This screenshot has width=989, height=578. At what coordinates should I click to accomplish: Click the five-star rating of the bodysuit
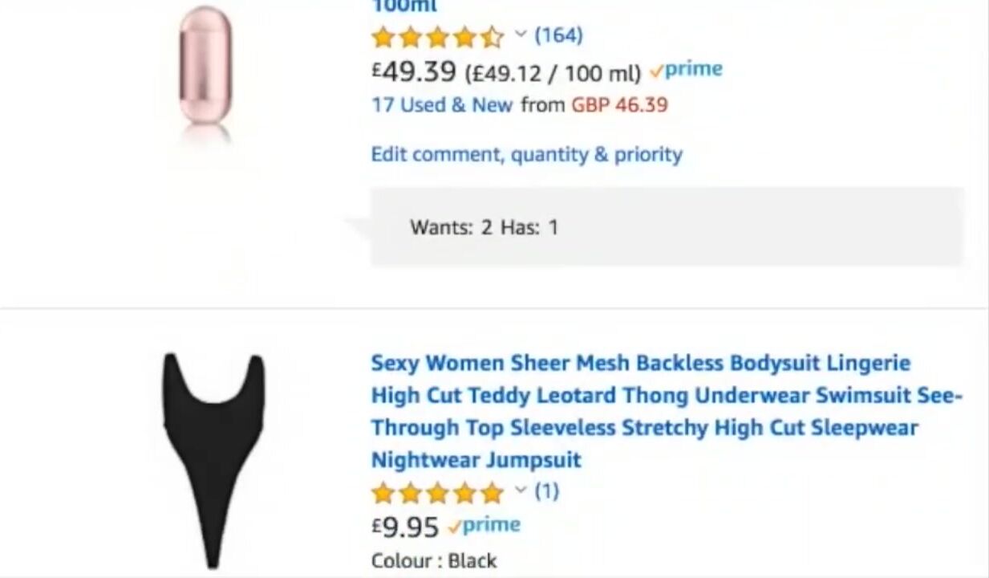[x=437, y=492]
